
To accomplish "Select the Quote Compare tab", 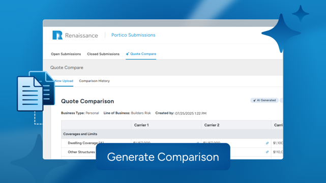I will click(141, 54).
